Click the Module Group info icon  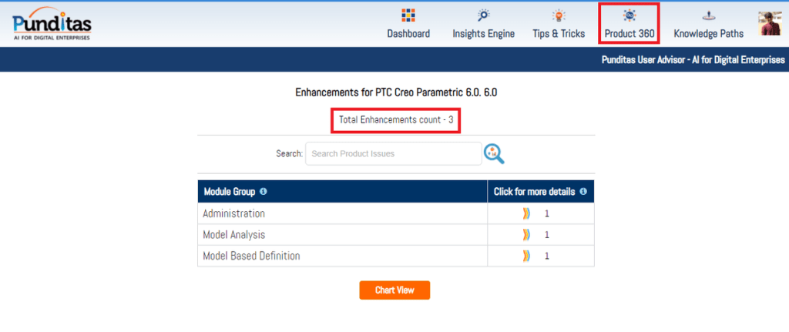pos(264,191)
